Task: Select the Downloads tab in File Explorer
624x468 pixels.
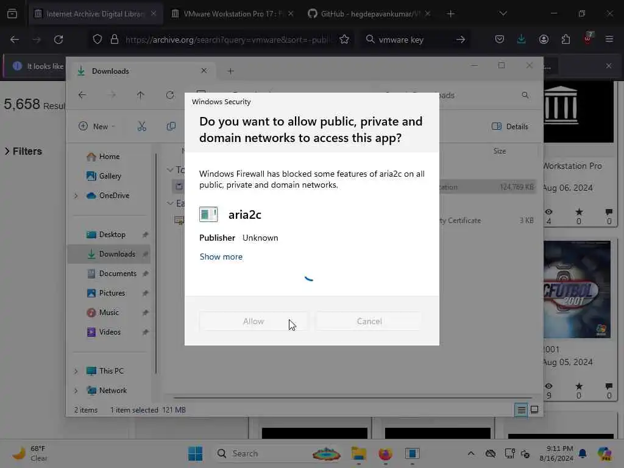Action: tap(142, 71)
